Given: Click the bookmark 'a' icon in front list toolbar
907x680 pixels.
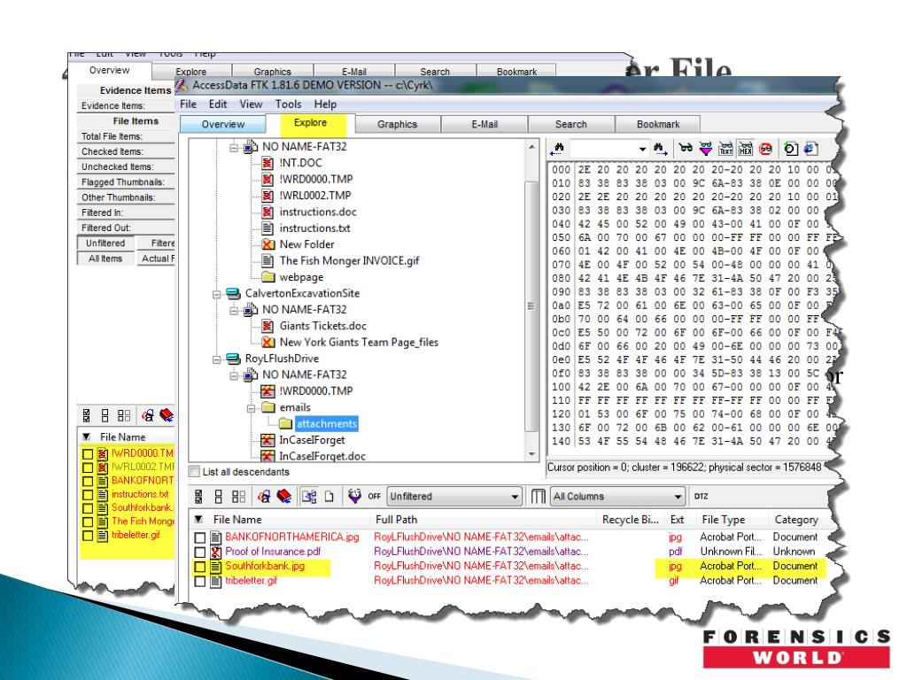Looking at the screenshot, I should pos(264,496).
